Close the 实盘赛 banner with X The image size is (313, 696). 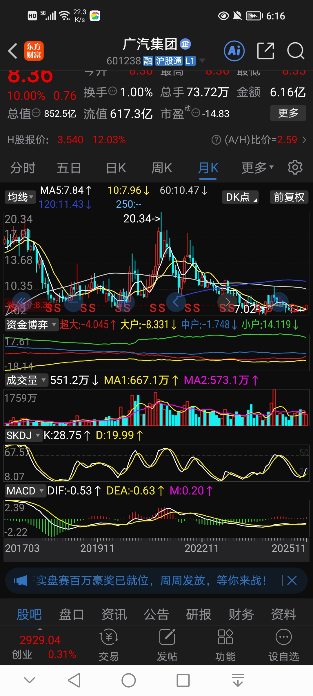292,581
